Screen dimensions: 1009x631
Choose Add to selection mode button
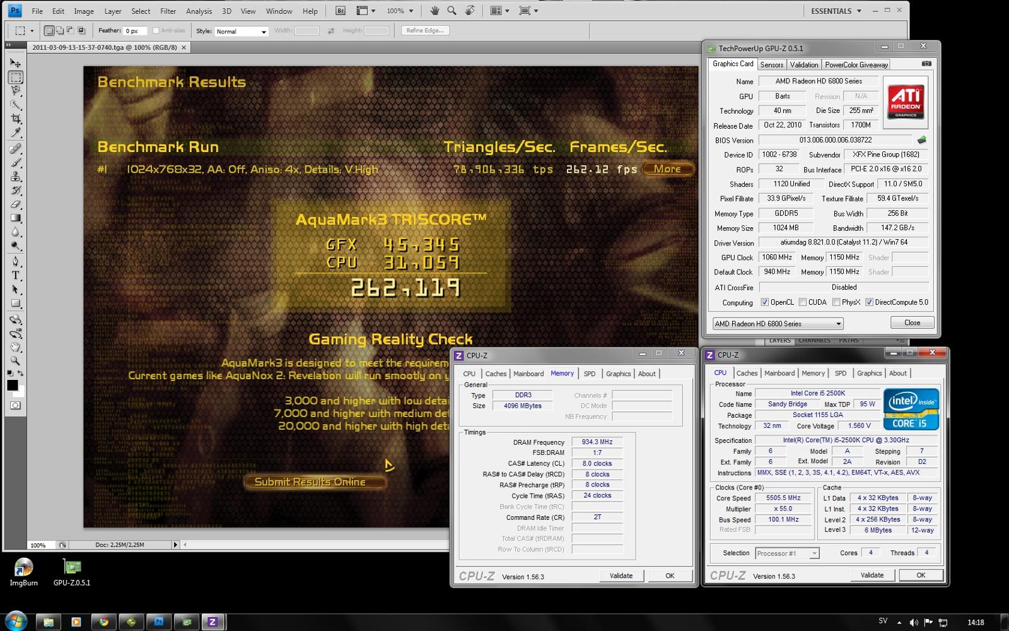[x=61, y=30]
